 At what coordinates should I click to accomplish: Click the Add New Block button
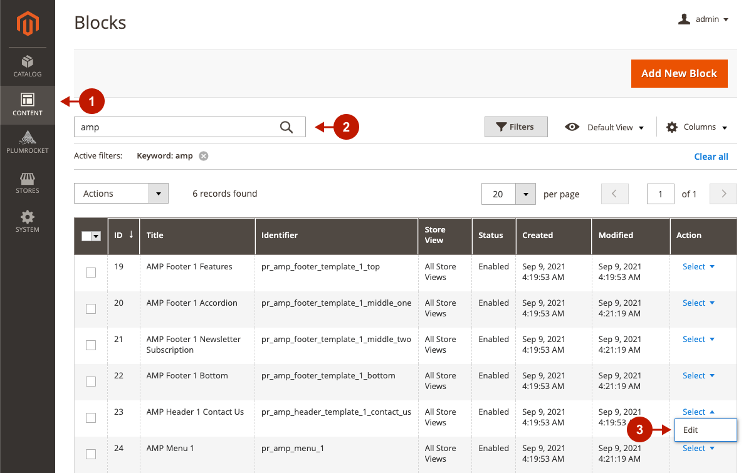click(679, 73)
